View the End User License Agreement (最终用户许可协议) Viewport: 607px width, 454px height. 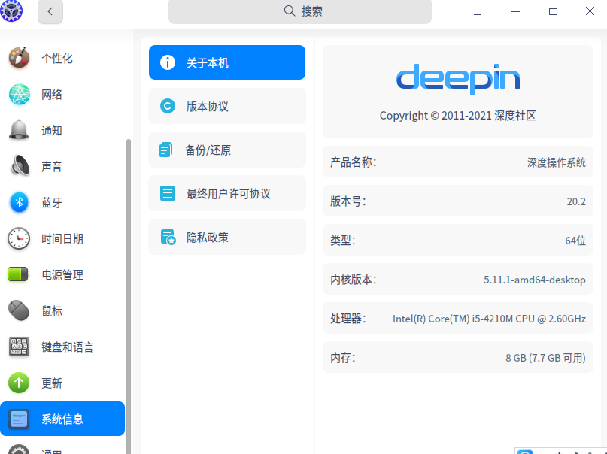[x=226, y=193]
